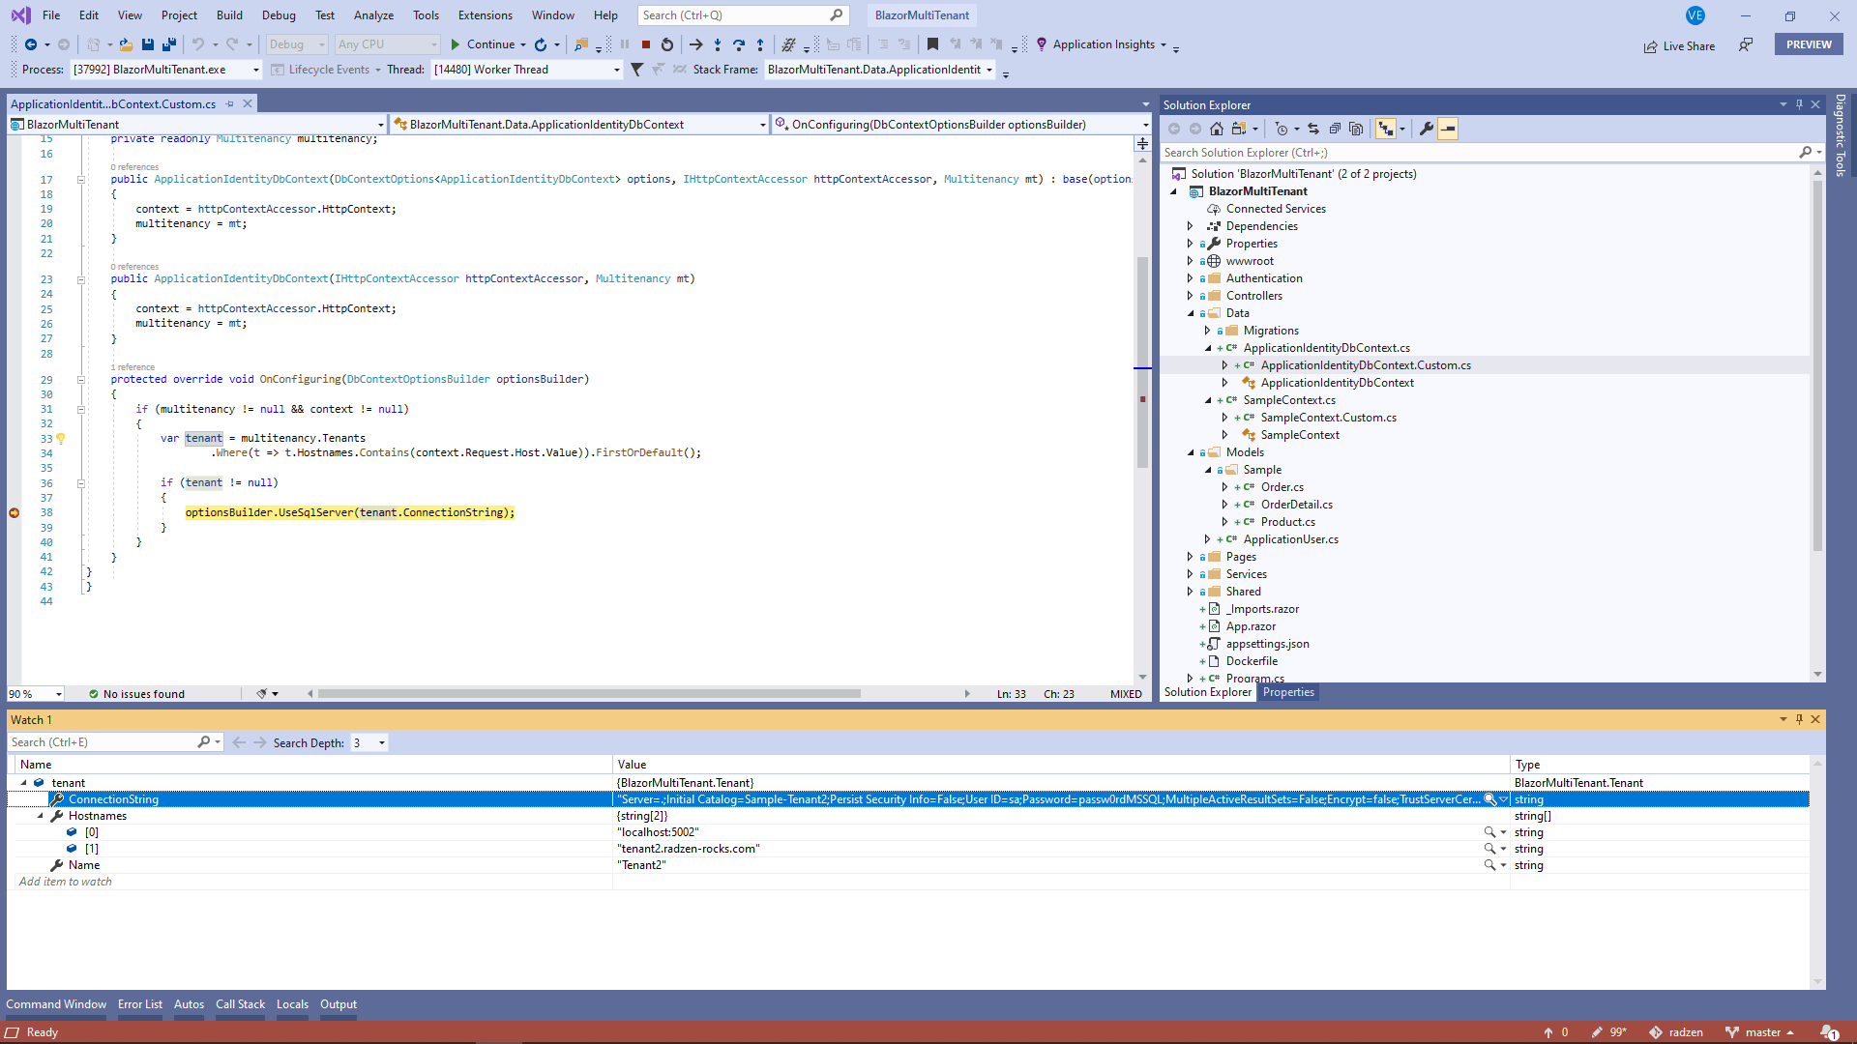This screenshot has width=1857, height=1044.
Task: Click the Continue debugging button
Action: (x=483, y=44)
